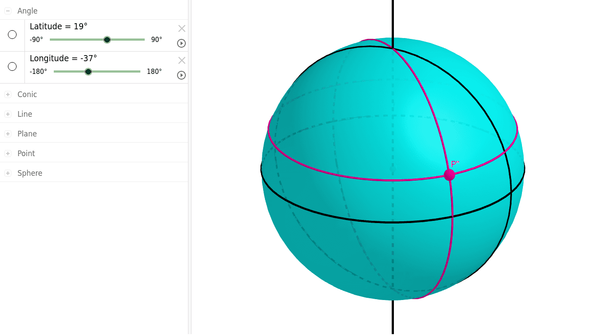The height and width of the screenshot is (335, 595).
Task: Click the Sphere category label
Action: [30, 173]
